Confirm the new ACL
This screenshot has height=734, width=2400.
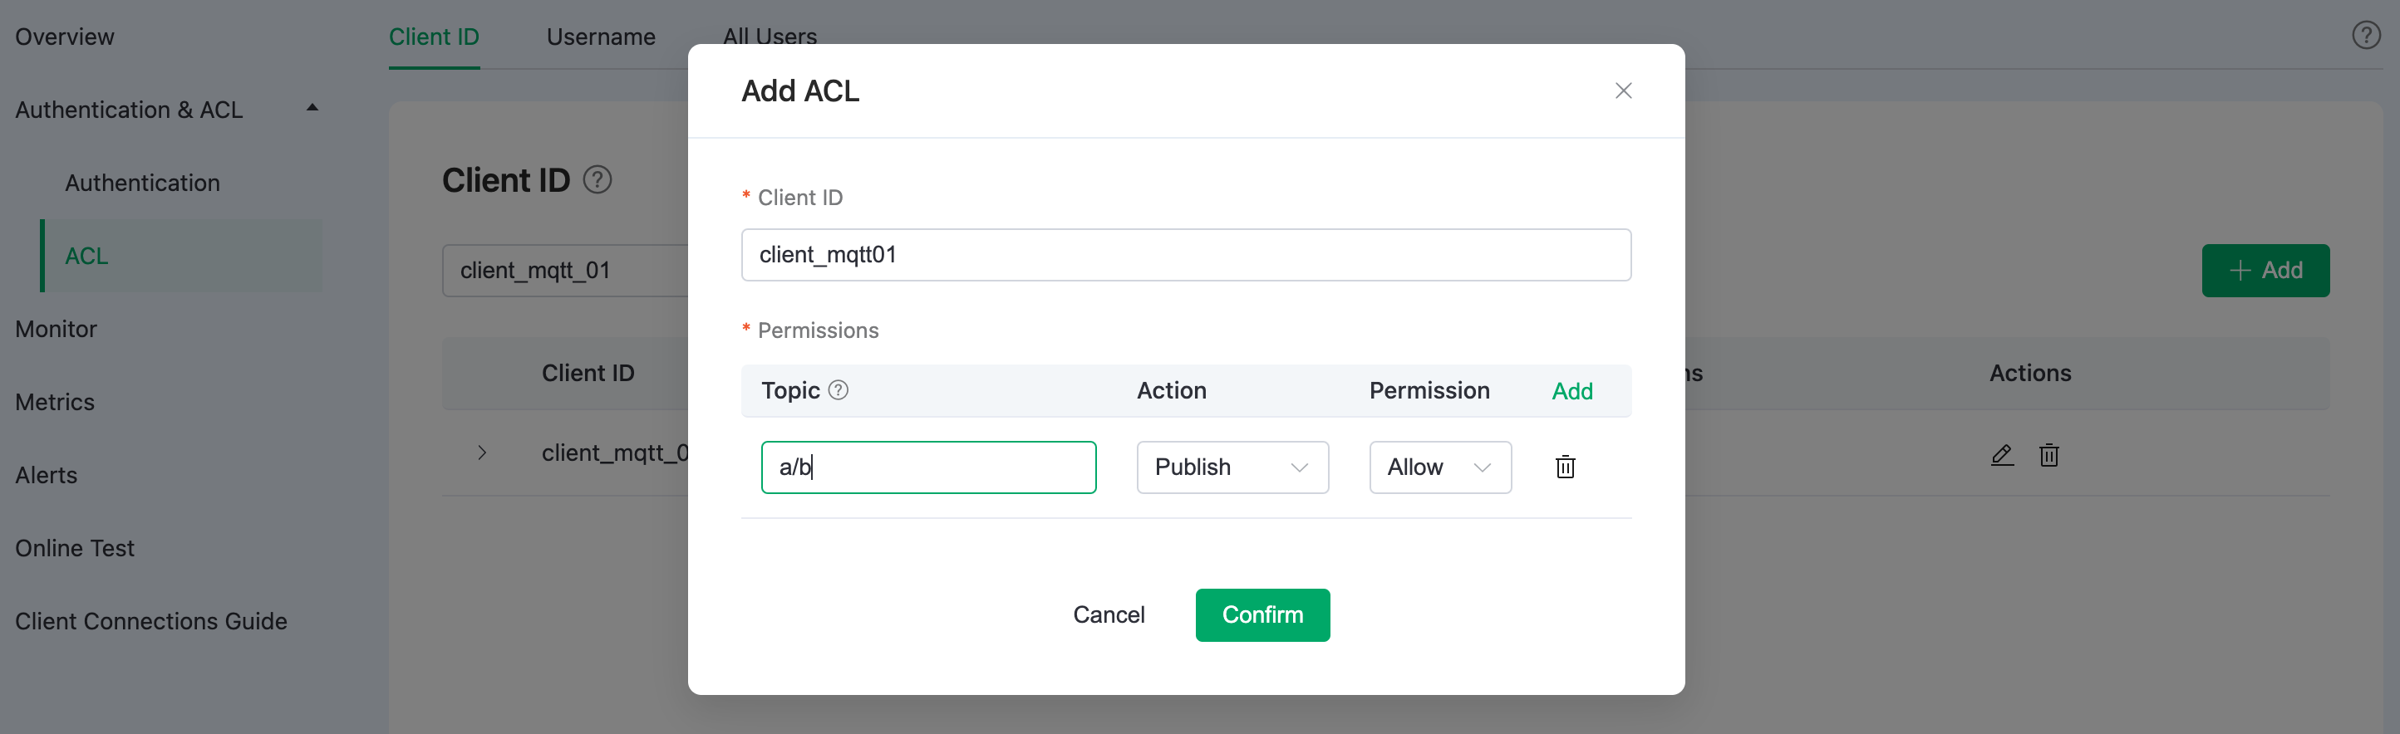1262,614
